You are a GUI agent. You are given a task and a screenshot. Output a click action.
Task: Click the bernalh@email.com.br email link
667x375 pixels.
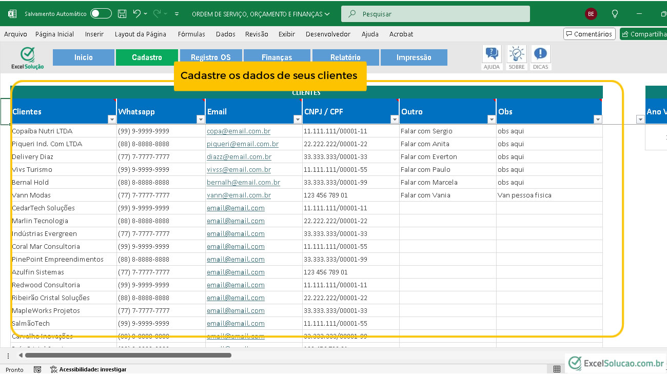[x=244, y=182]
